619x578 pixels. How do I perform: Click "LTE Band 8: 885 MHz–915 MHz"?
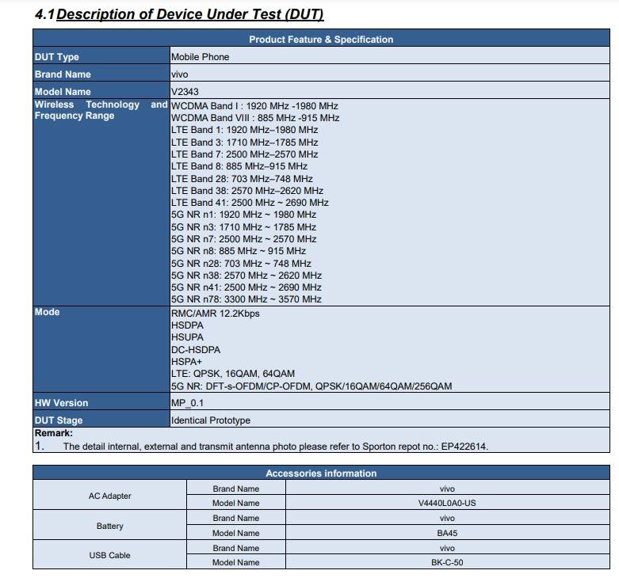(239, 166)
